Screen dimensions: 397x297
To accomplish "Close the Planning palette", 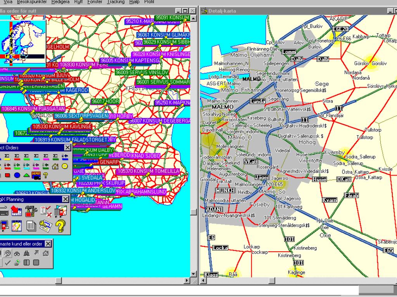I will 65,199.
